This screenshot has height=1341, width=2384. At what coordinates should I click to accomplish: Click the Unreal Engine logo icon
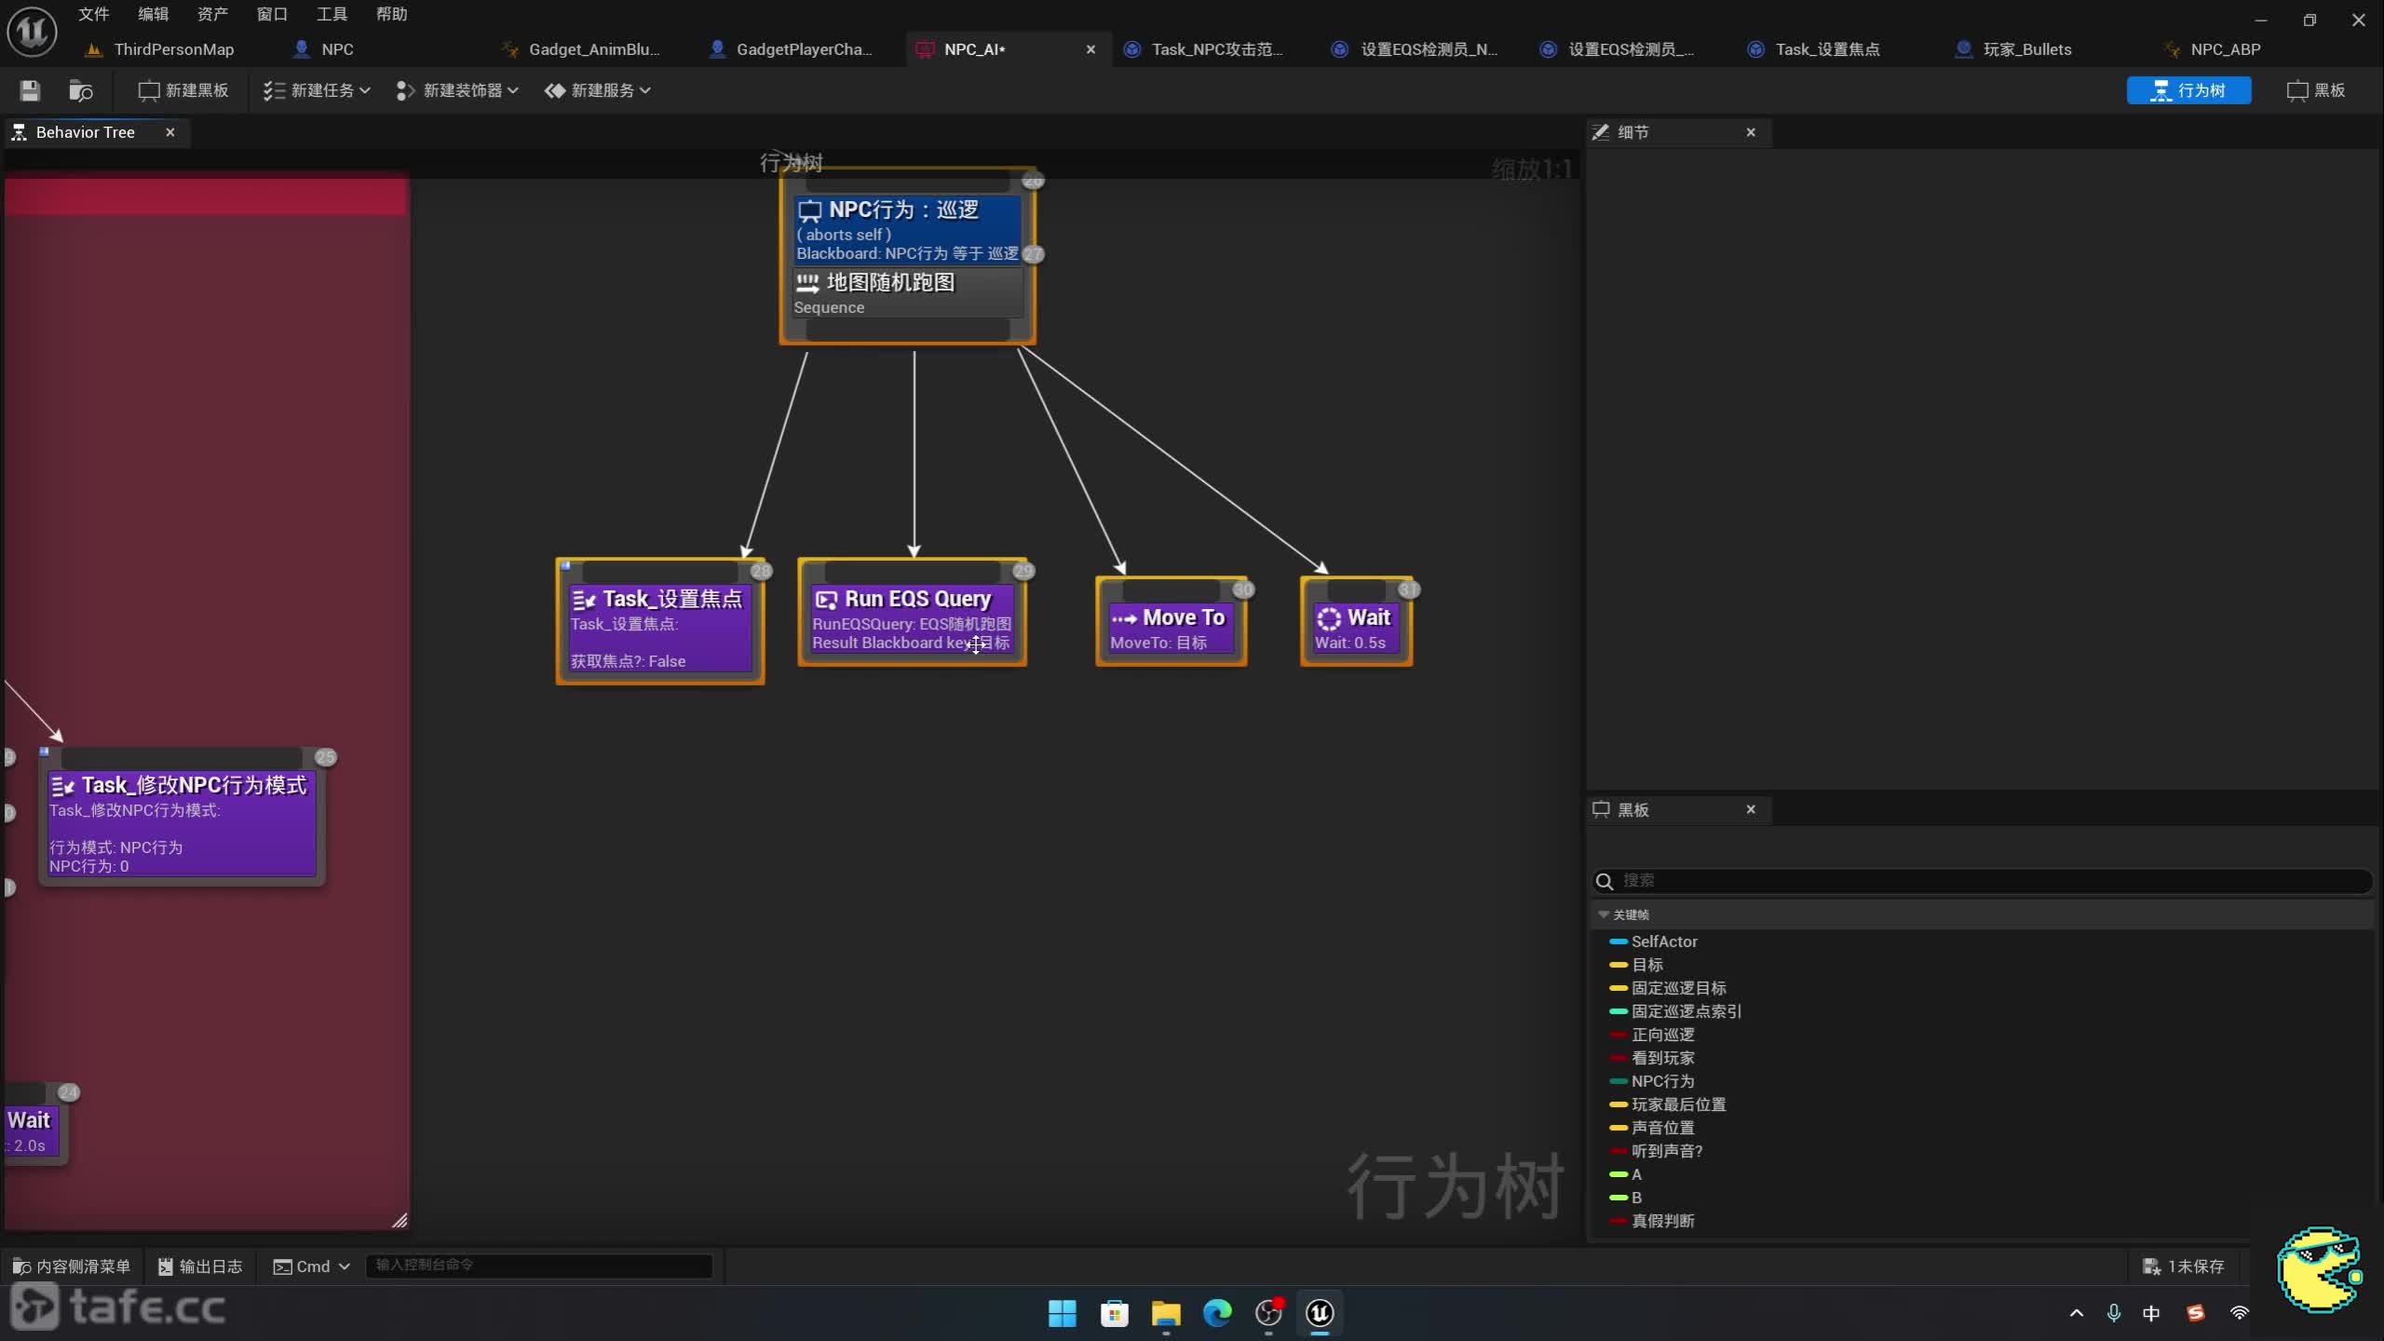pyautogui.click(x=32, y=31)
